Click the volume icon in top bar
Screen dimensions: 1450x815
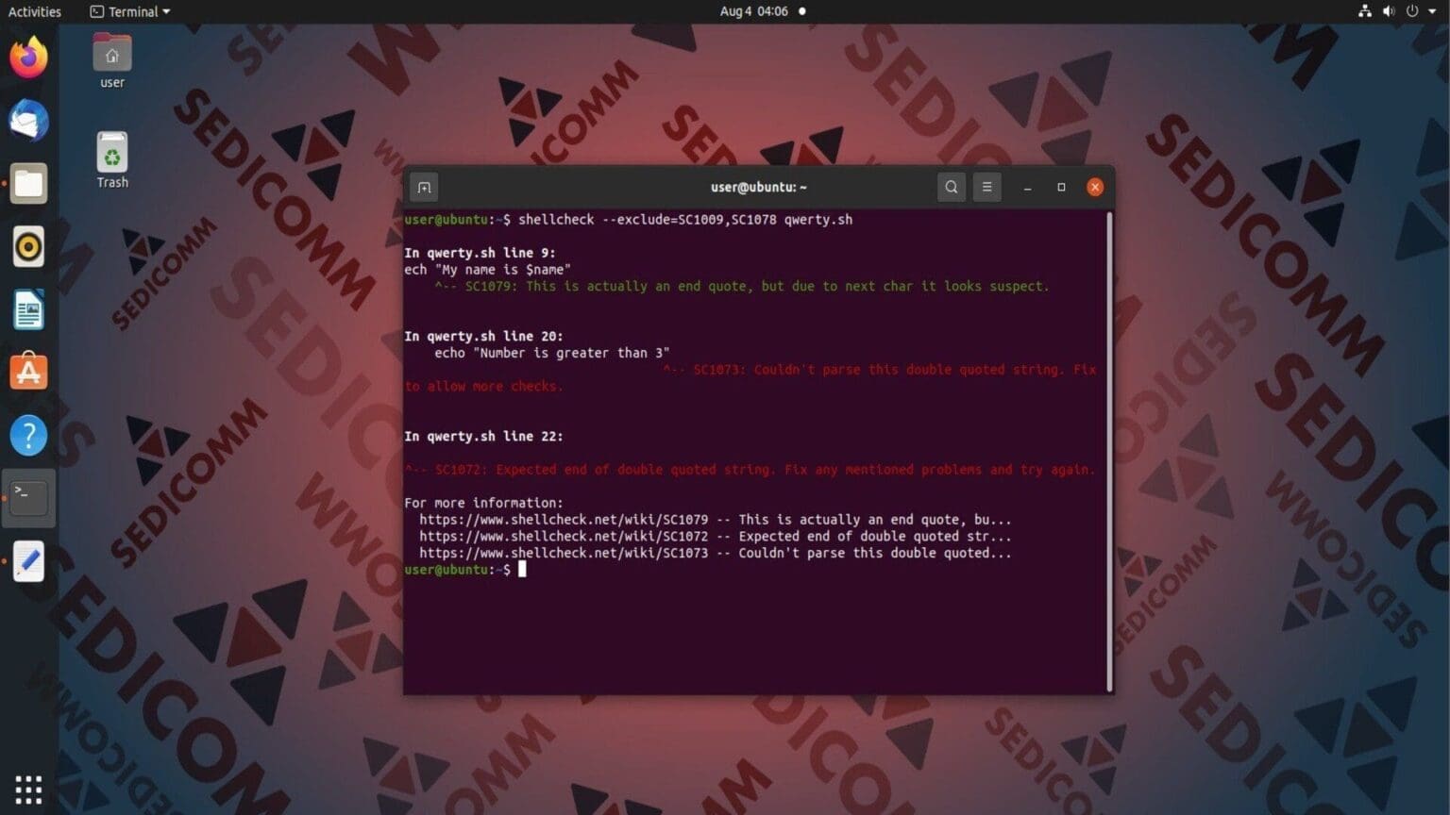click(x=1388, y=11)
